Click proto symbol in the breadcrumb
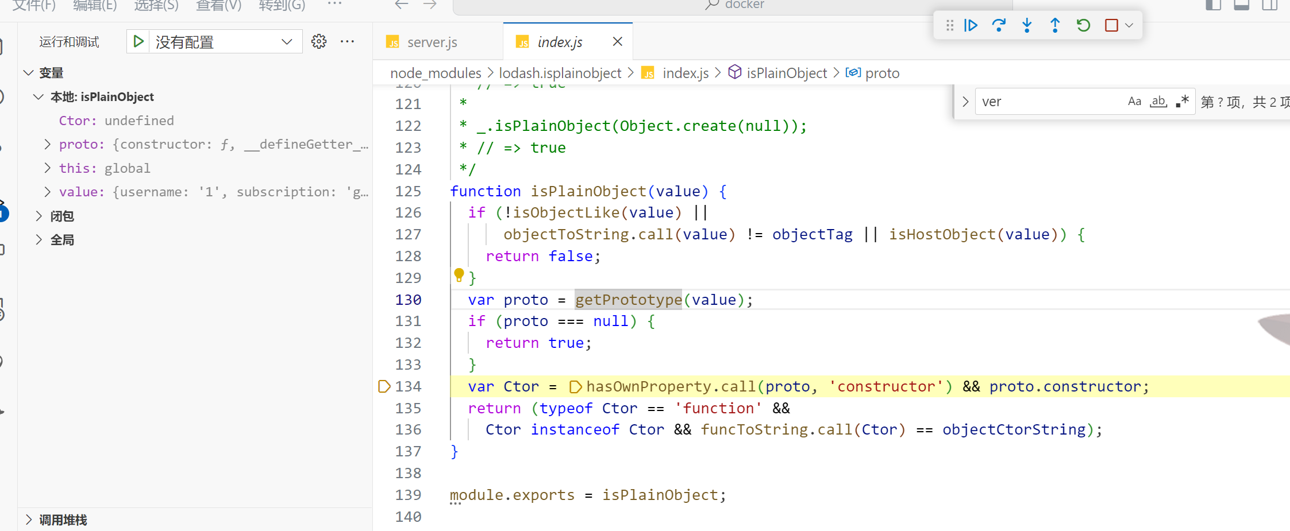 pos(882,73)
